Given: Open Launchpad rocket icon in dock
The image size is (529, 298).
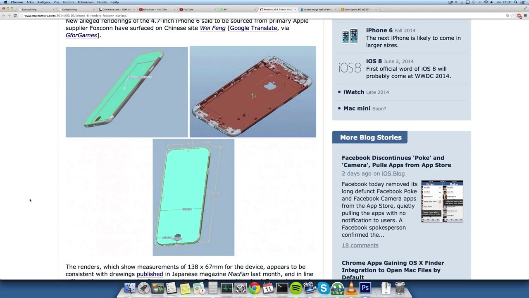Looking at the screenshot, I should point(144,288).
